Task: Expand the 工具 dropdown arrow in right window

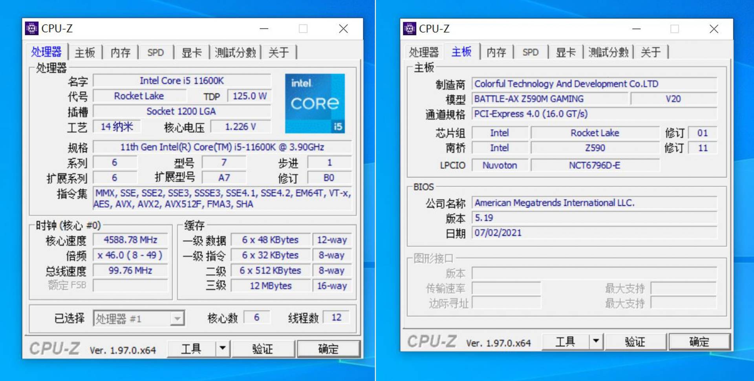Action: coord(596,341)
